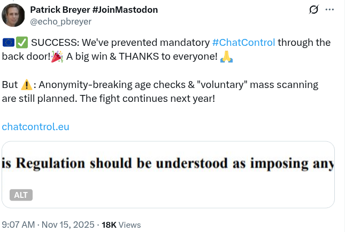Click the green checkmark emoji

click(x=22, y=43)
